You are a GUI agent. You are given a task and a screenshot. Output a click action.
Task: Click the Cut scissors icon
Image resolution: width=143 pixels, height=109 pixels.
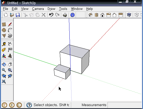[x=25, y=15]
